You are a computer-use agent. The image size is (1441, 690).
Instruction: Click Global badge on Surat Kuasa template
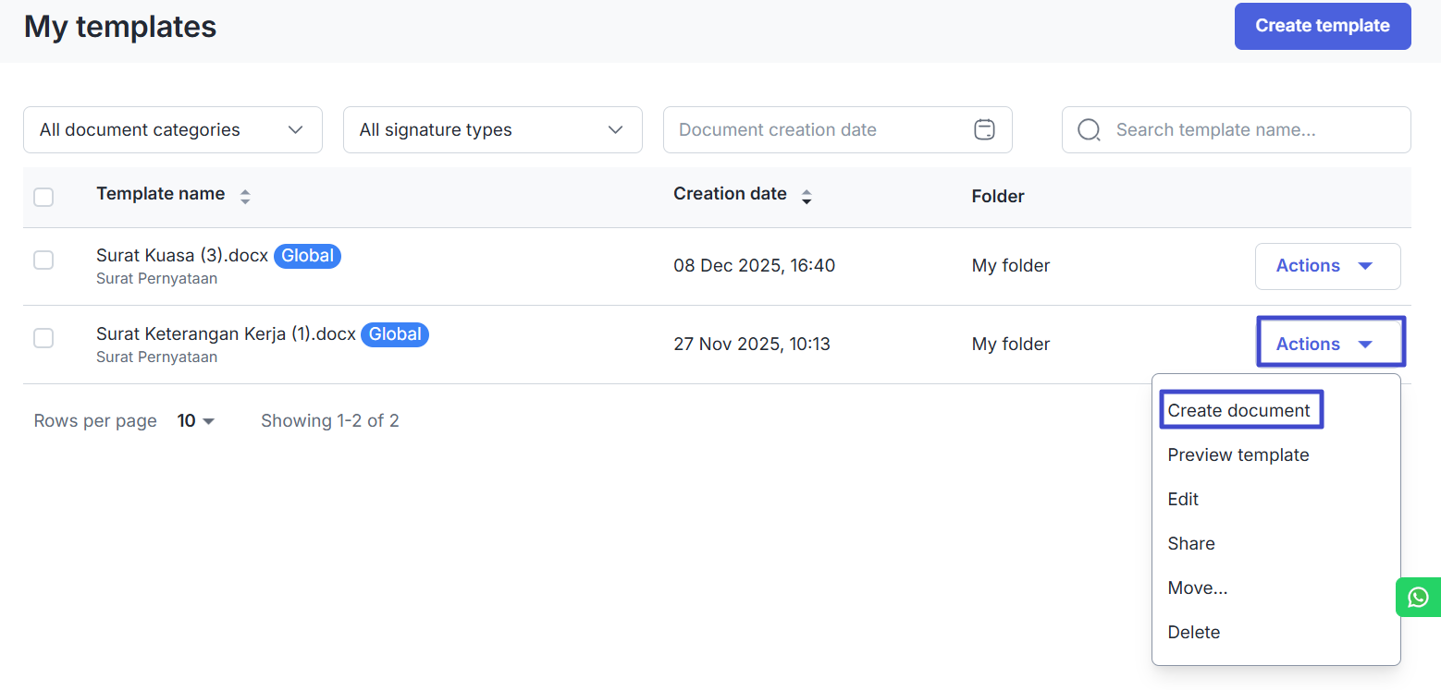point(307,256)
